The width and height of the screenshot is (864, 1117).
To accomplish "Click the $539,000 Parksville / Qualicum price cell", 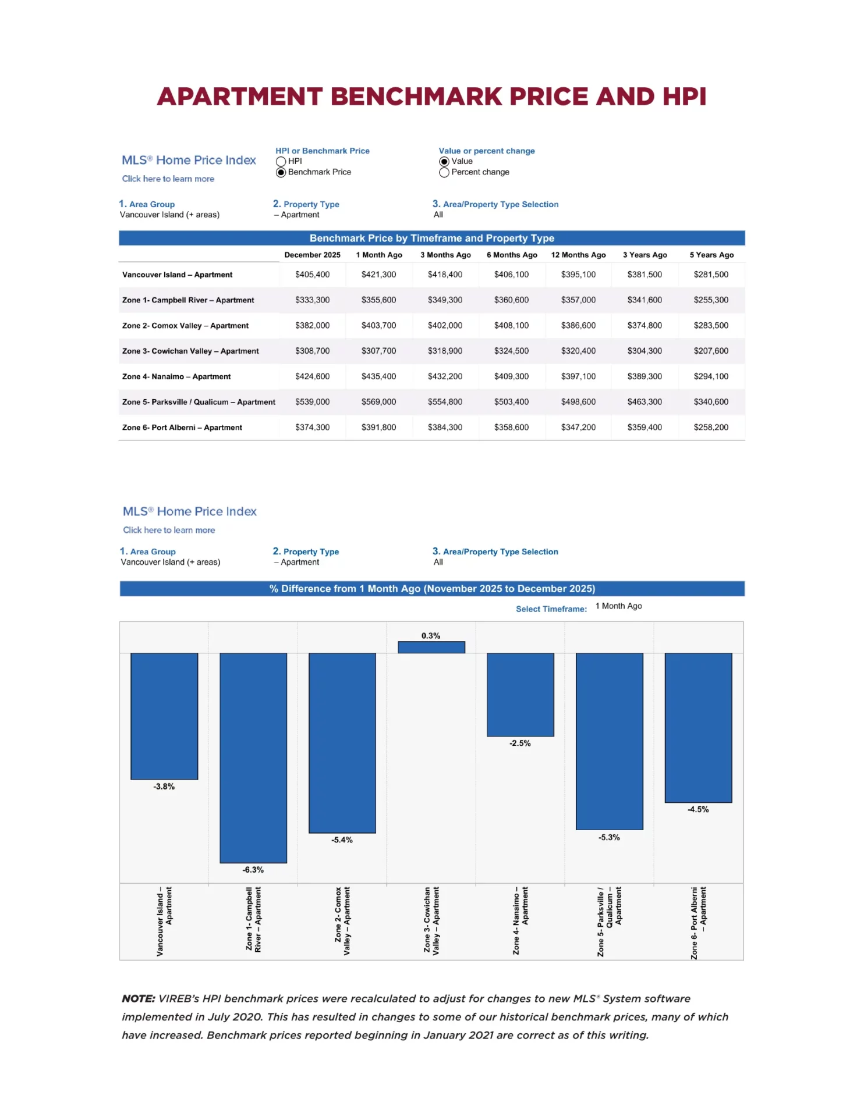I will [x=312, y=402].
